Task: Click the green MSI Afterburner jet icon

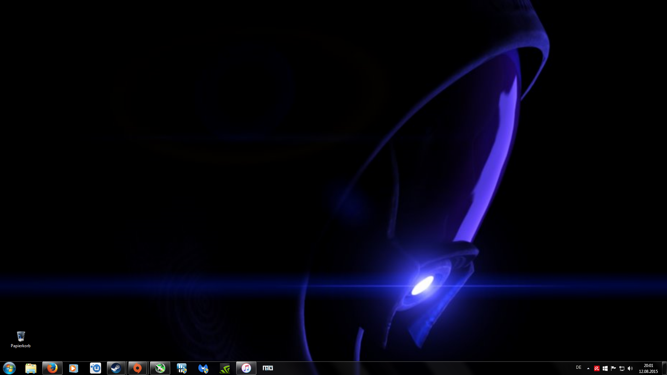Action: [x=160, y=368]
